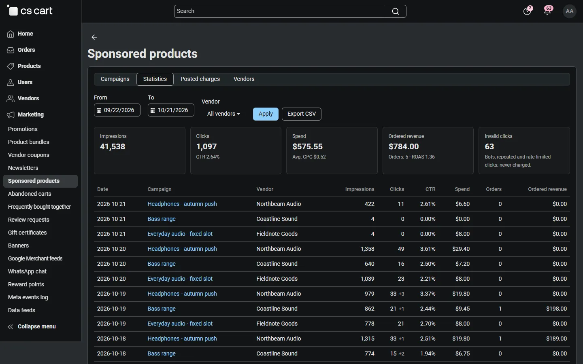Open Vendor coupons menu item
This screenshot has height=364, width=583.
click(x=29, y=155)
